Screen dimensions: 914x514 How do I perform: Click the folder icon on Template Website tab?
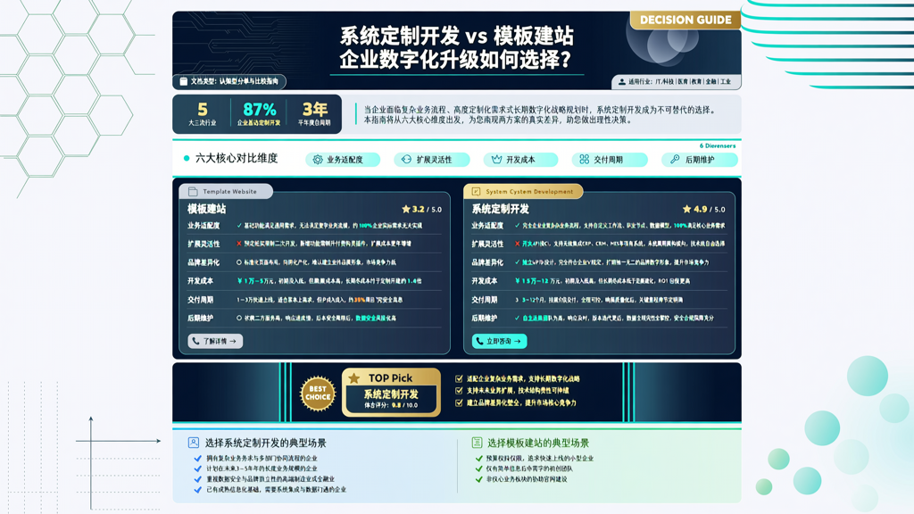(193, 191)
